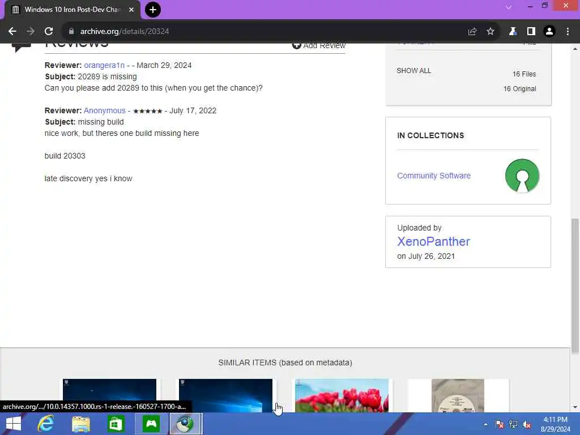
Task: Click the green Community Software collection icon
Action: (522, 176)
